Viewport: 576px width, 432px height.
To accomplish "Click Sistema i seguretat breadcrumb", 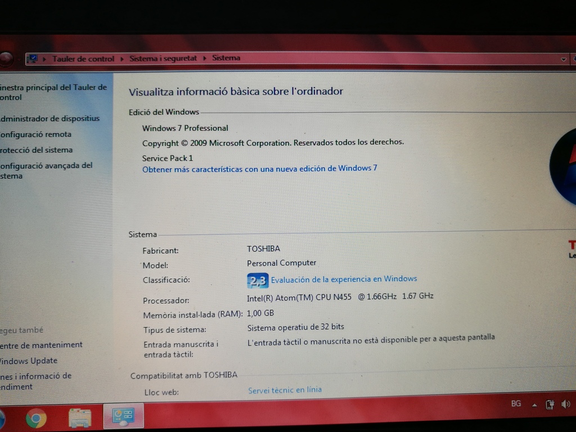I will pos(163,58).
